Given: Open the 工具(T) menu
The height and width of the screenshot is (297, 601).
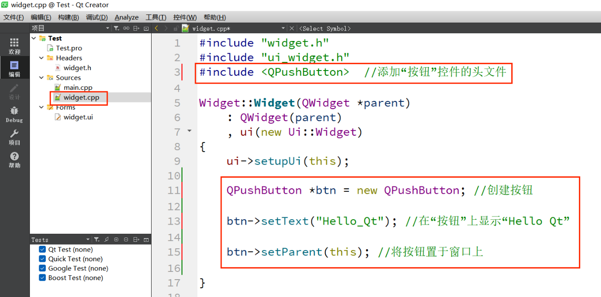Looking at the screenshot, I should coord(156,17).
